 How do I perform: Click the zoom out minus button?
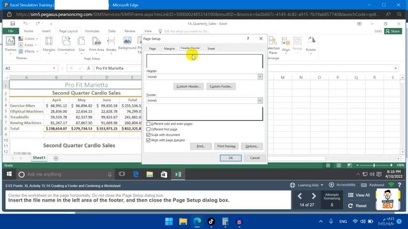pyautogui.click(x=358, y=165)
